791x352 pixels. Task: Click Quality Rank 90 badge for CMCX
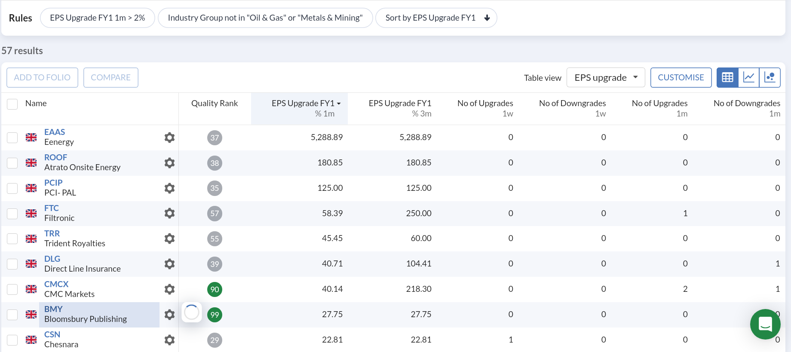click(x=215, y=289)
